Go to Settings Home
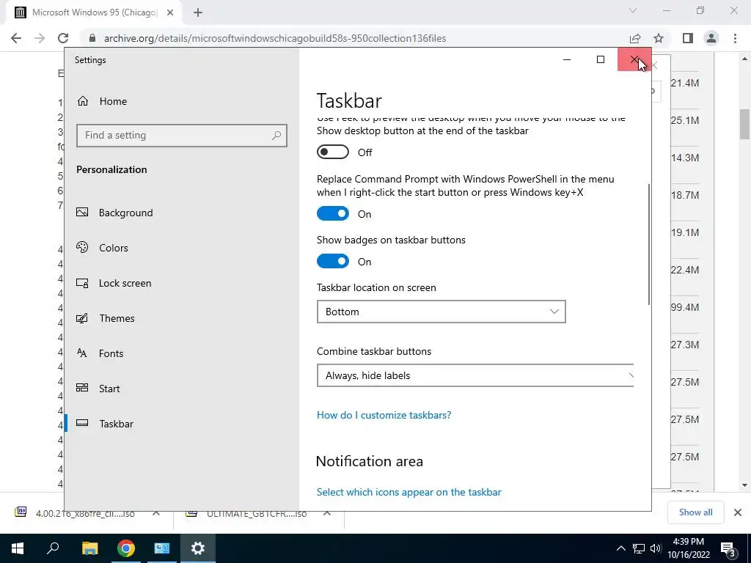 coord(101,101)
